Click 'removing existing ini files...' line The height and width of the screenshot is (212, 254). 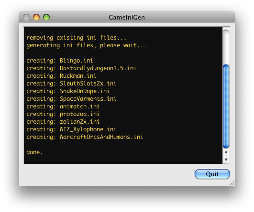(77, 38)
